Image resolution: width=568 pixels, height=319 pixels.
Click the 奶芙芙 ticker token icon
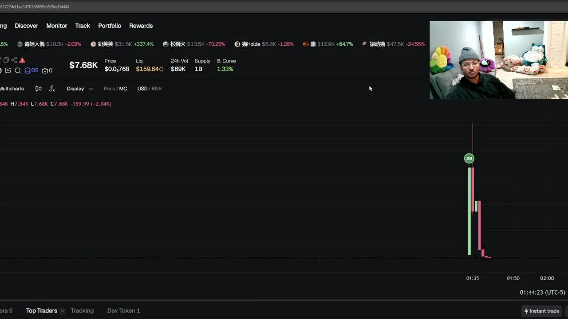tap(93, 44)
